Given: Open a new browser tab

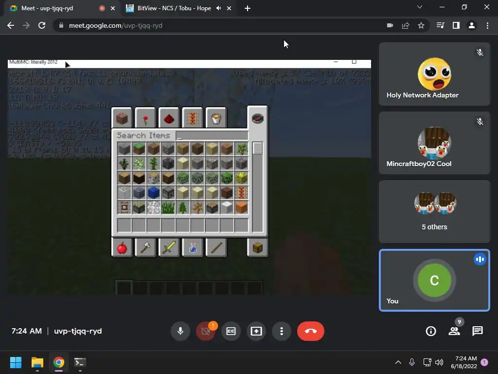Looking at the screenshot, I should [248, 8].
